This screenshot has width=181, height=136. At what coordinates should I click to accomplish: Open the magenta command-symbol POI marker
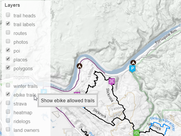[x=112, y=81]
